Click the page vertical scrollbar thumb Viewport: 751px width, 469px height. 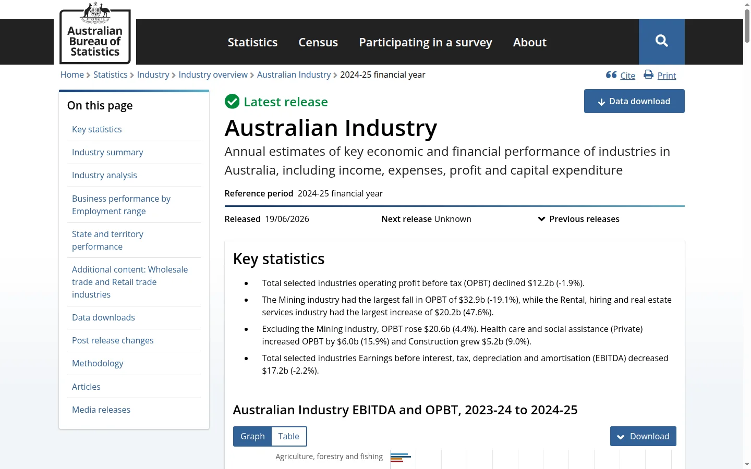point(747,26)
